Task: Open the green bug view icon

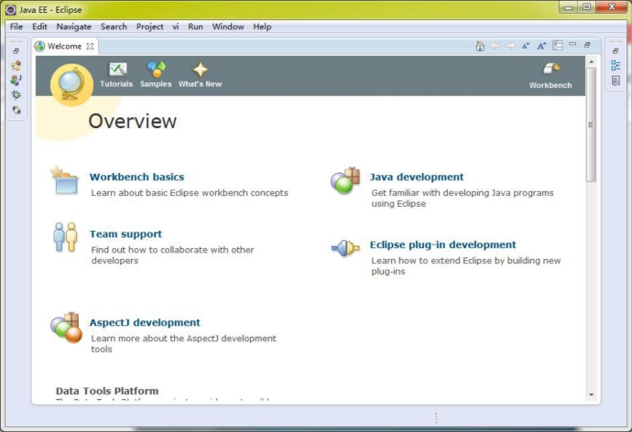Action: pyautogui.click(x=16, y=94)
